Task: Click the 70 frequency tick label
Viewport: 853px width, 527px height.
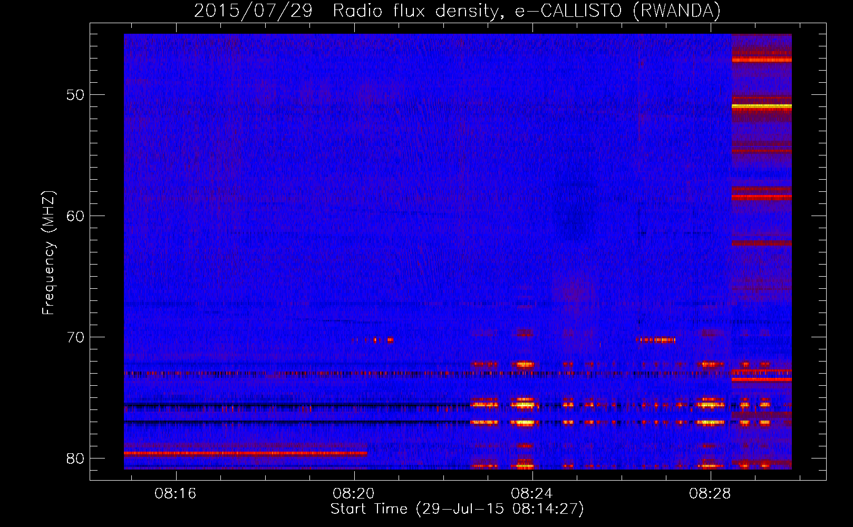Action: click(x=76, y=337)
